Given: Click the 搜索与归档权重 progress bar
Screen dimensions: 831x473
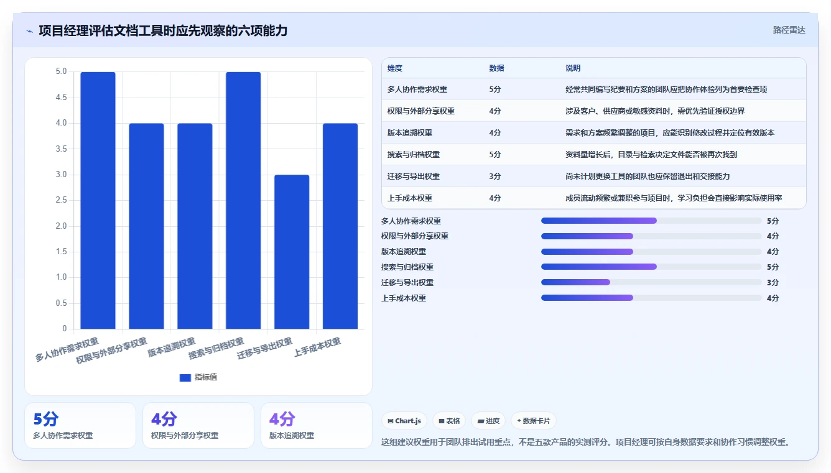Looking at the screenshot, I should coord(651,267).
